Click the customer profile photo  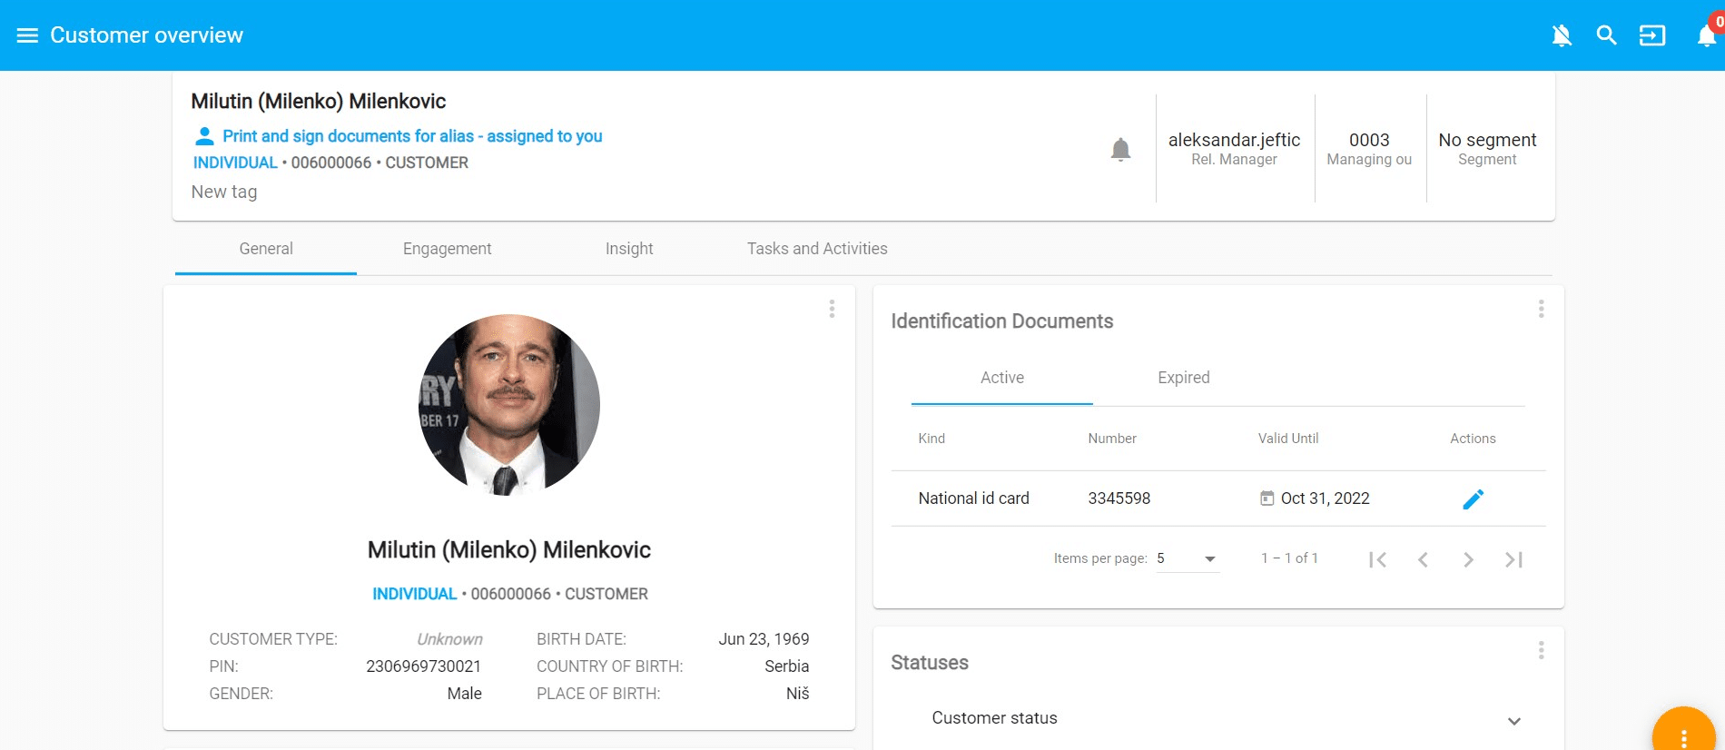[x=509, y=405]
